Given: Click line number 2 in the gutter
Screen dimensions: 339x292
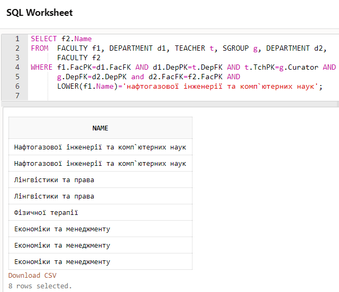Looking at the screenshot, I should [x=17, y=48].
